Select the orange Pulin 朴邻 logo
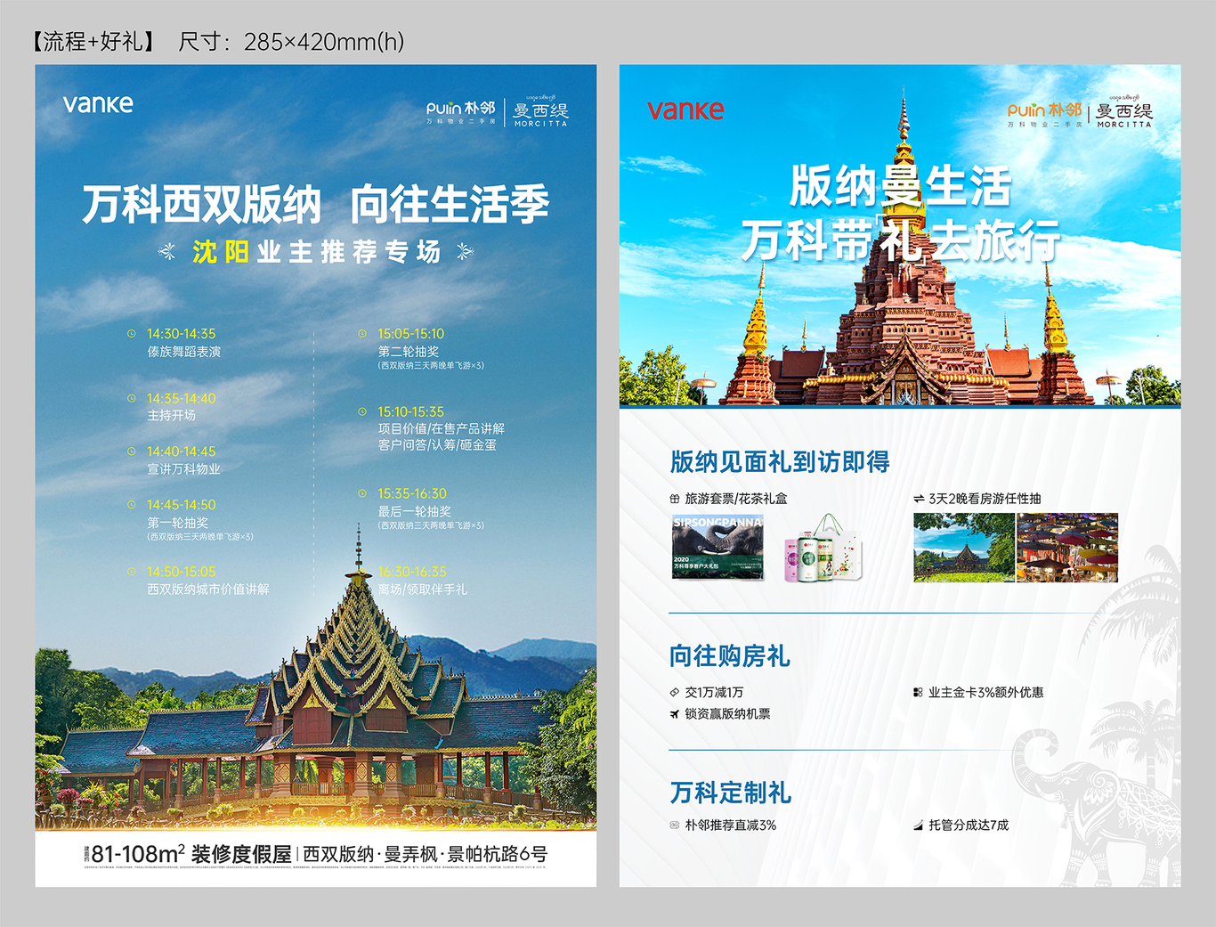This screenshot has height=927, width=1216. pos(1044,113)
